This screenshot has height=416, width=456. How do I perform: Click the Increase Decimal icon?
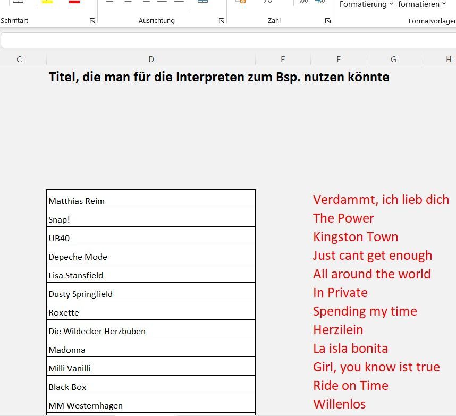(x=302, y=2)
